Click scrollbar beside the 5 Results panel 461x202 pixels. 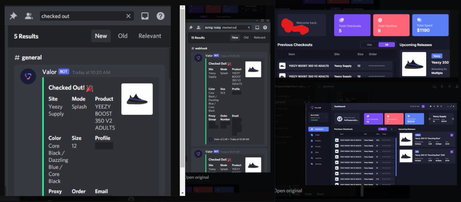[x=183, y=88]
